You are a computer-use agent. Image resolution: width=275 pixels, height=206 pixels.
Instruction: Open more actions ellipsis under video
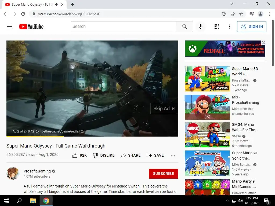pyautogui.click(x=173, y=156)
